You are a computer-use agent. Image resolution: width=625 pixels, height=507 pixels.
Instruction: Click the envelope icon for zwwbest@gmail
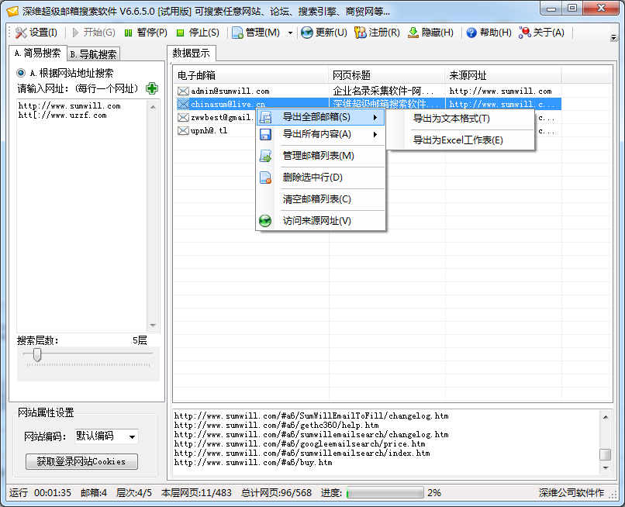183,118
